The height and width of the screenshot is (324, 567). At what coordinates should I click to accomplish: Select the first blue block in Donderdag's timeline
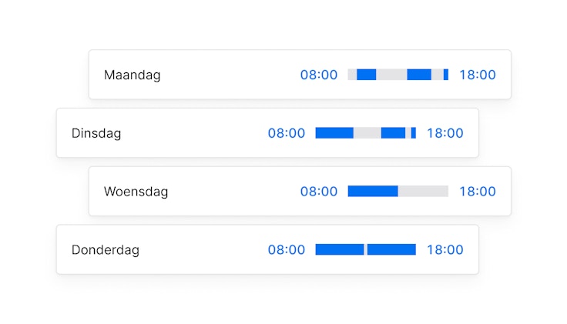(x=339, y=250)
